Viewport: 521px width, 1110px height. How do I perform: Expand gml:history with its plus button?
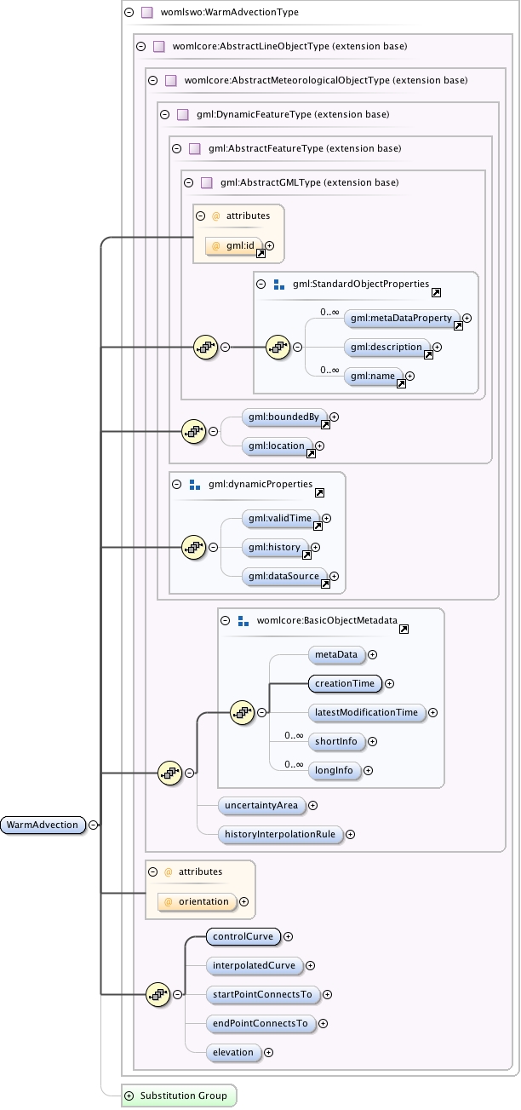[315, 548]
